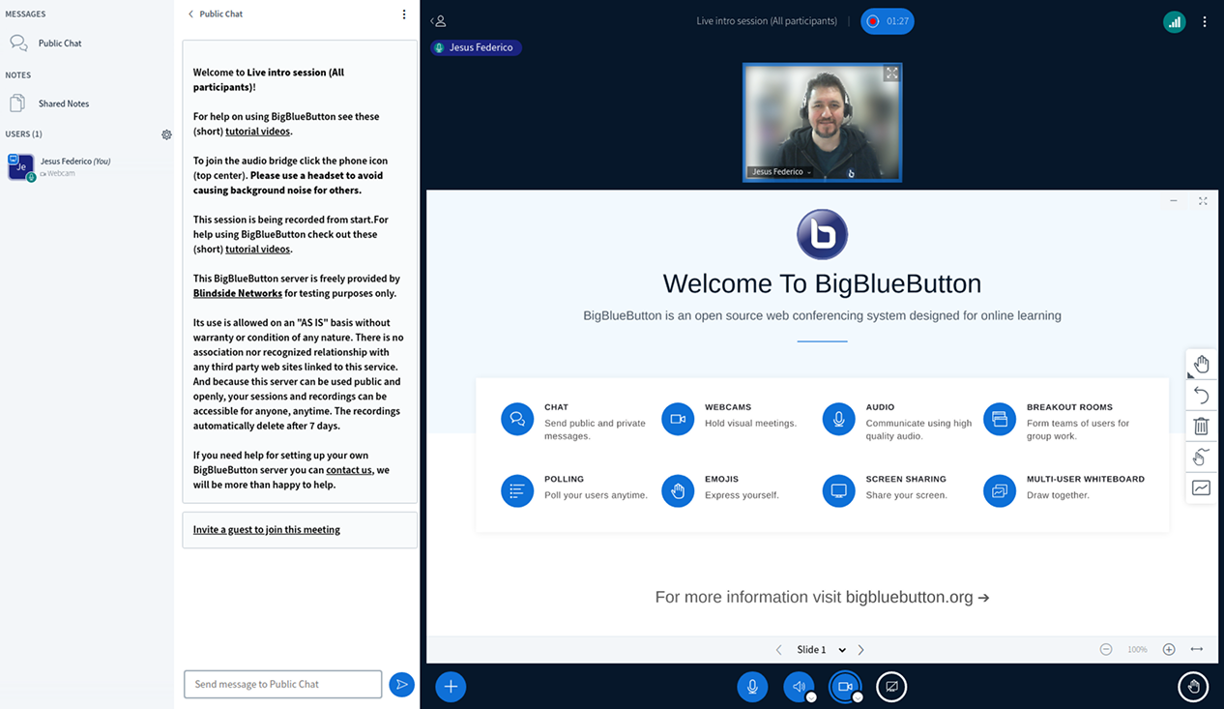Open the blue plus actions button
The image size is (1224, 709).
point(451,687)
